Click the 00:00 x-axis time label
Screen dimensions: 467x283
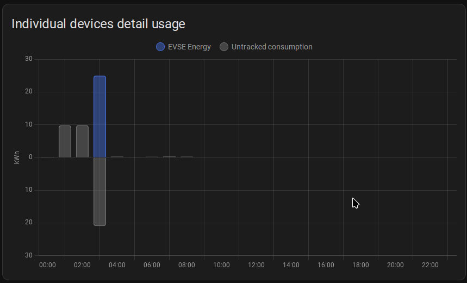click(48, 265)
